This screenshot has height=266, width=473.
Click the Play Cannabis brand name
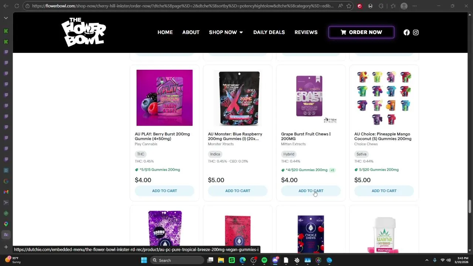[x=146, y=144]
